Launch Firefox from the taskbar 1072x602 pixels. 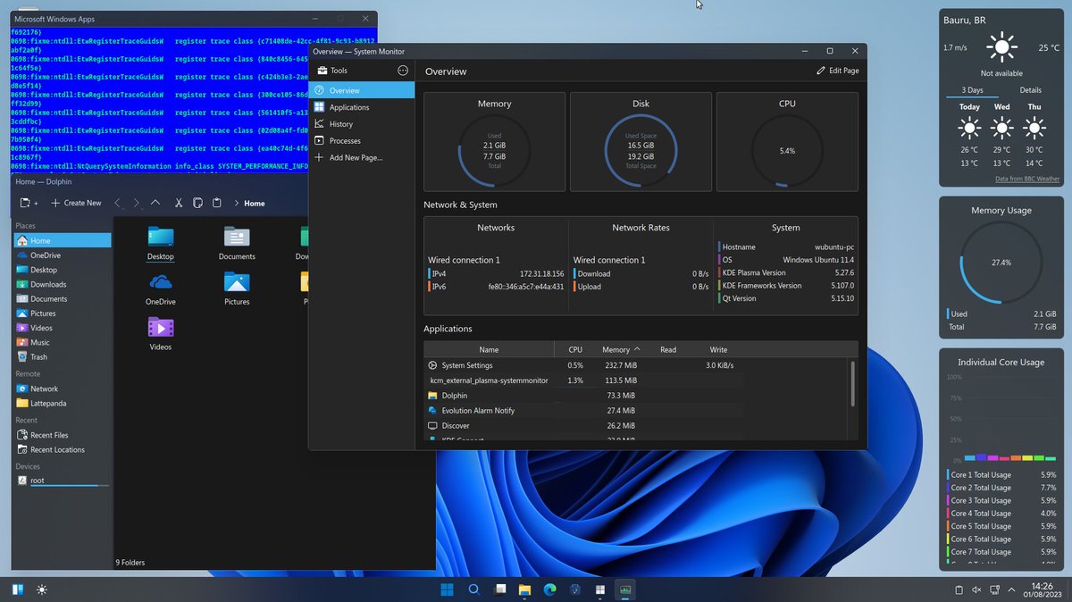pyautogui.click(x=549, y=589)
